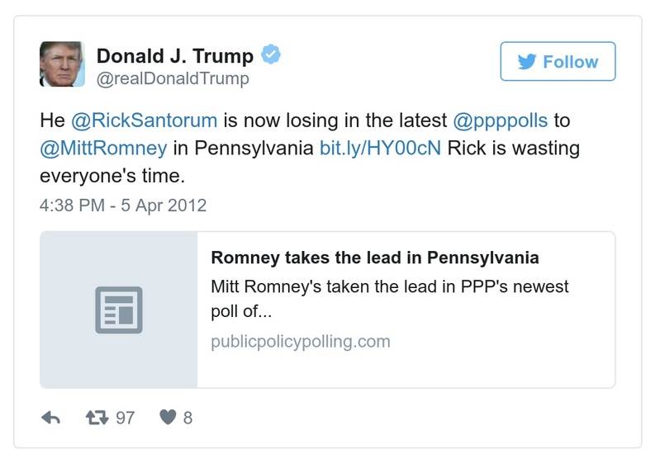Click the Twitter bird icon in Follow
The height and width of the screenshot is (468, 660).
coord(526,62)
